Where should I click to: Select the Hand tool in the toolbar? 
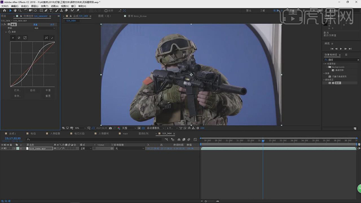pos(15,11)
